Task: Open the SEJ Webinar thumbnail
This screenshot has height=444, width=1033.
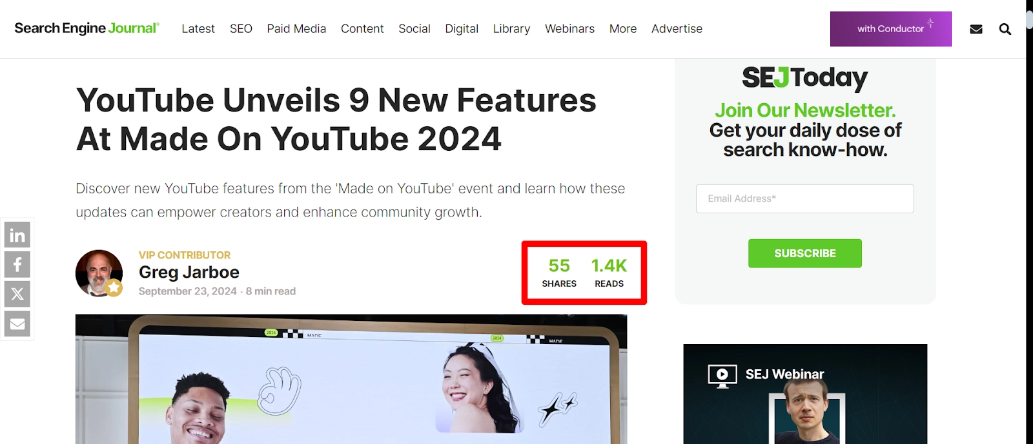Action: 805,394
